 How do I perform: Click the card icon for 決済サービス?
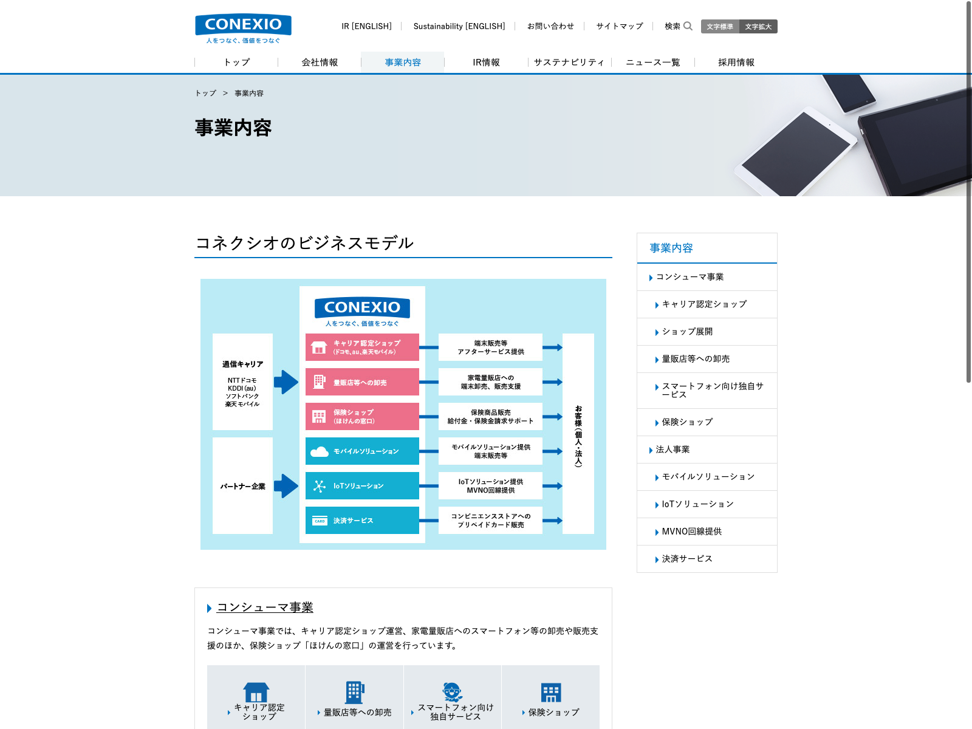pyautogui.click(x=320, y=521)
